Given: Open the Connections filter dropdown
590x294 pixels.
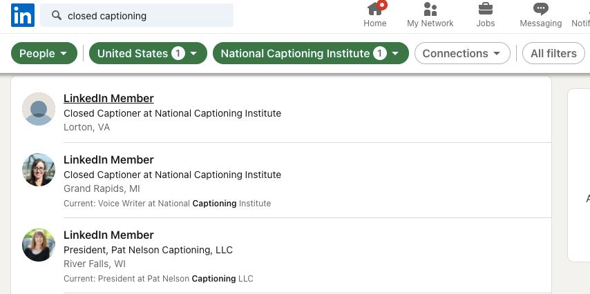Looking at the screenshot, I should (462, 54).
